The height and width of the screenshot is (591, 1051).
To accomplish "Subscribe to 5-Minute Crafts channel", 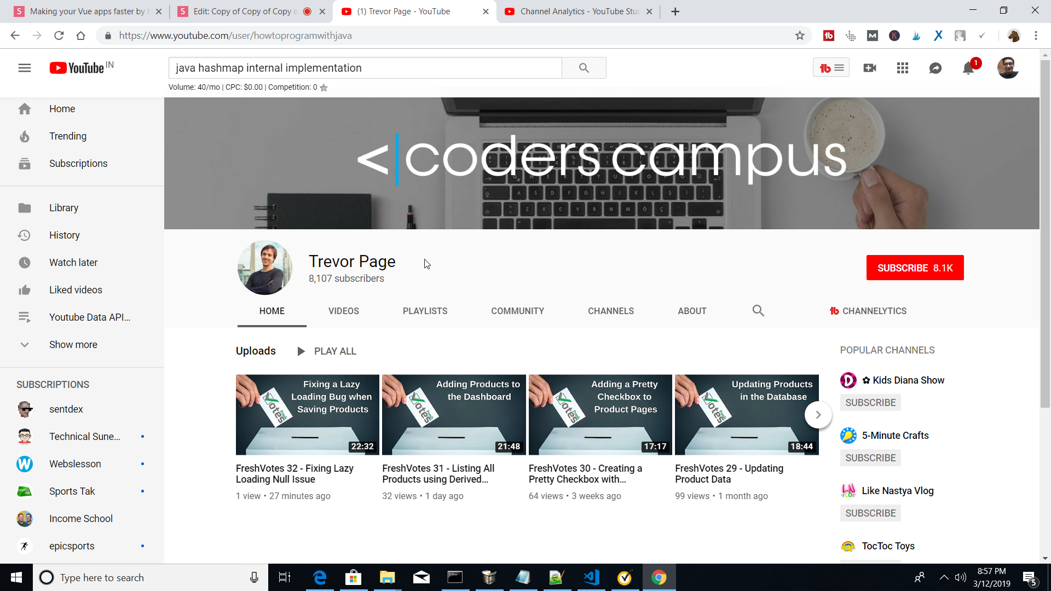I will (870, 458).
